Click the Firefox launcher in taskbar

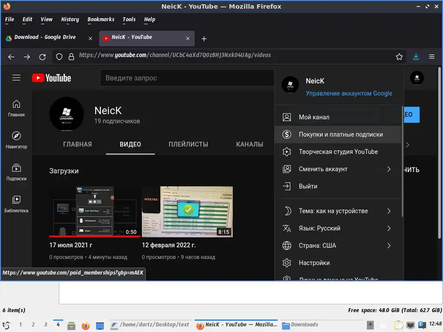point(85,326)
